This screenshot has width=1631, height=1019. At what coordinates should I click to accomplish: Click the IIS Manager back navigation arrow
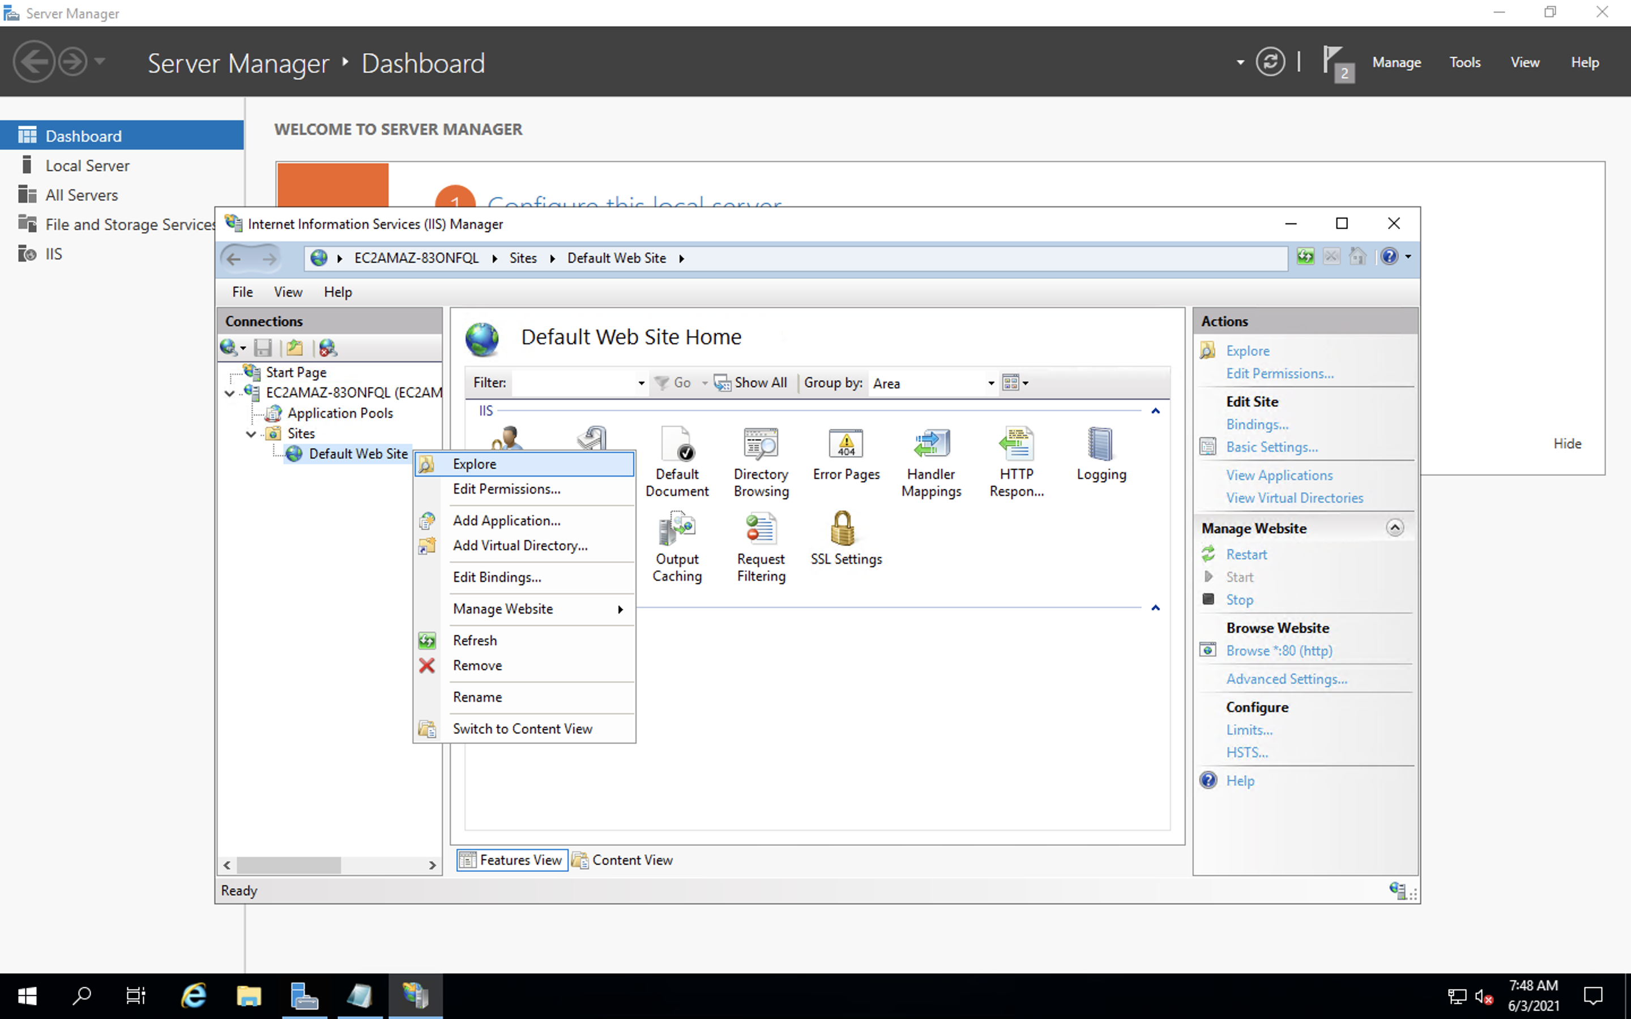click(233, 259)
